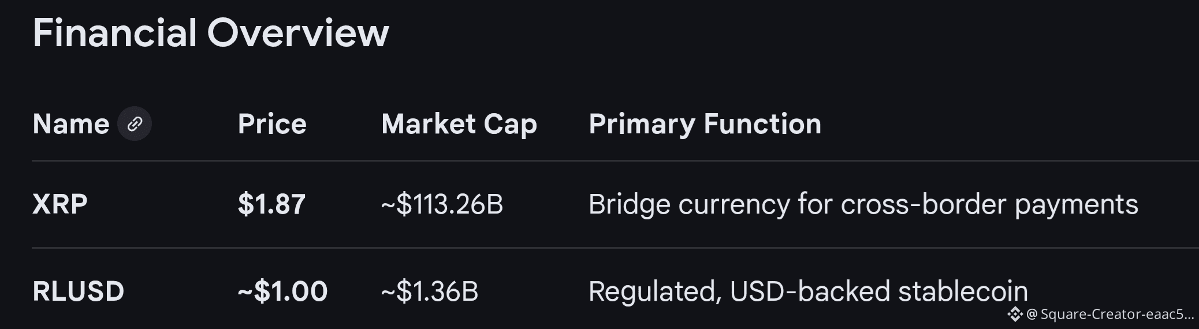The height and width of the screenshot is (329, 1199).
Task: Click the ~$1.36B market cap value
Action: click(430, 291)
